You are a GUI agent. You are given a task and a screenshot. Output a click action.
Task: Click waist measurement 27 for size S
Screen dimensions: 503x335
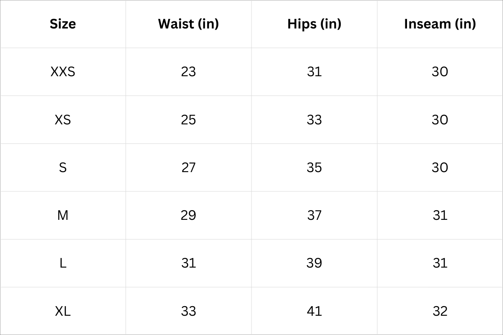coord(189,168)
